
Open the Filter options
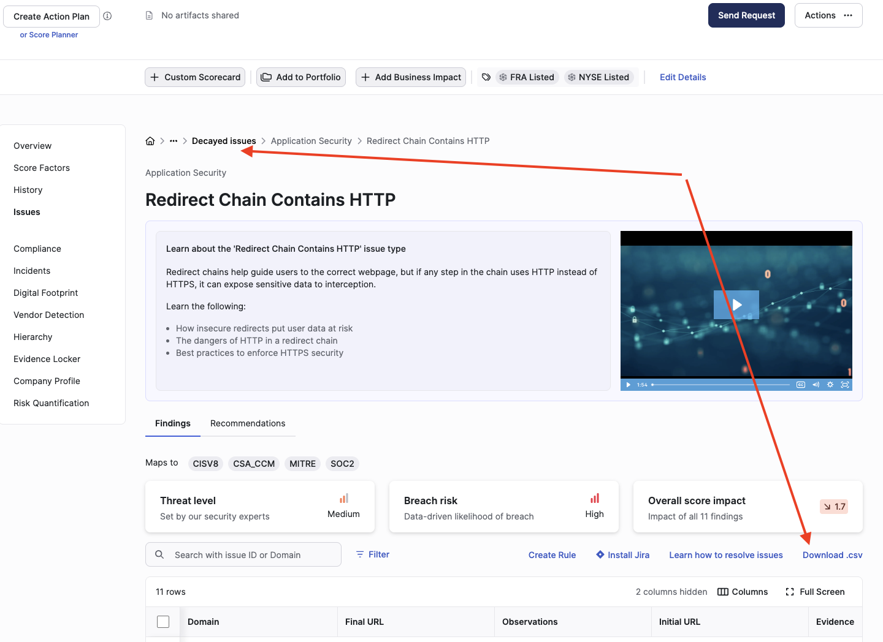tap(373, 554)
